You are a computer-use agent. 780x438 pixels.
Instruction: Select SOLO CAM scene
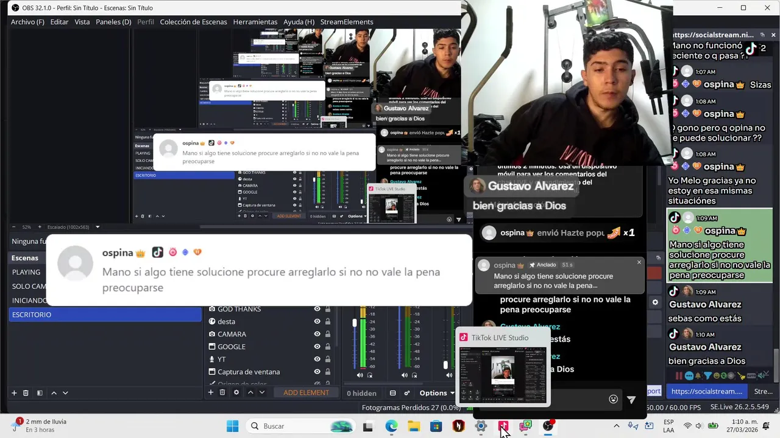(29, 286)
